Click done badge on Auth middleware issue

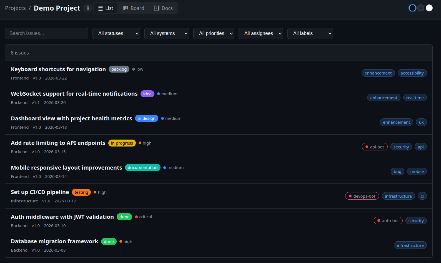pos(124,217)
